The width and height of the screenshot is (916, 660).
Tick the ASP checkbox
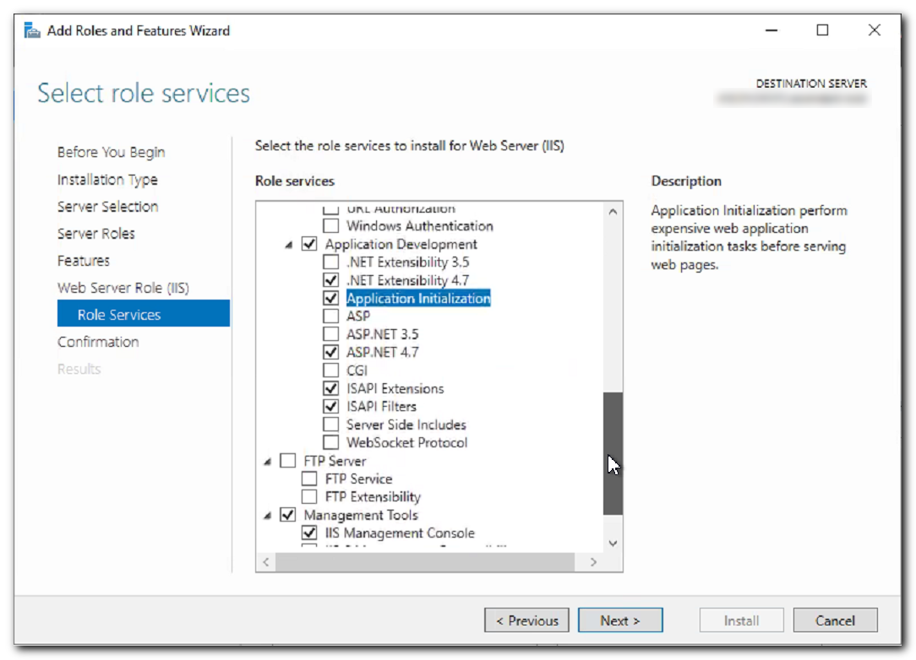(330, 316)
